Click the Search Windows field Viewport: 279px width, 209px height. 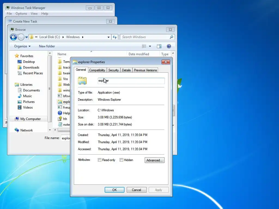point(145,37)
